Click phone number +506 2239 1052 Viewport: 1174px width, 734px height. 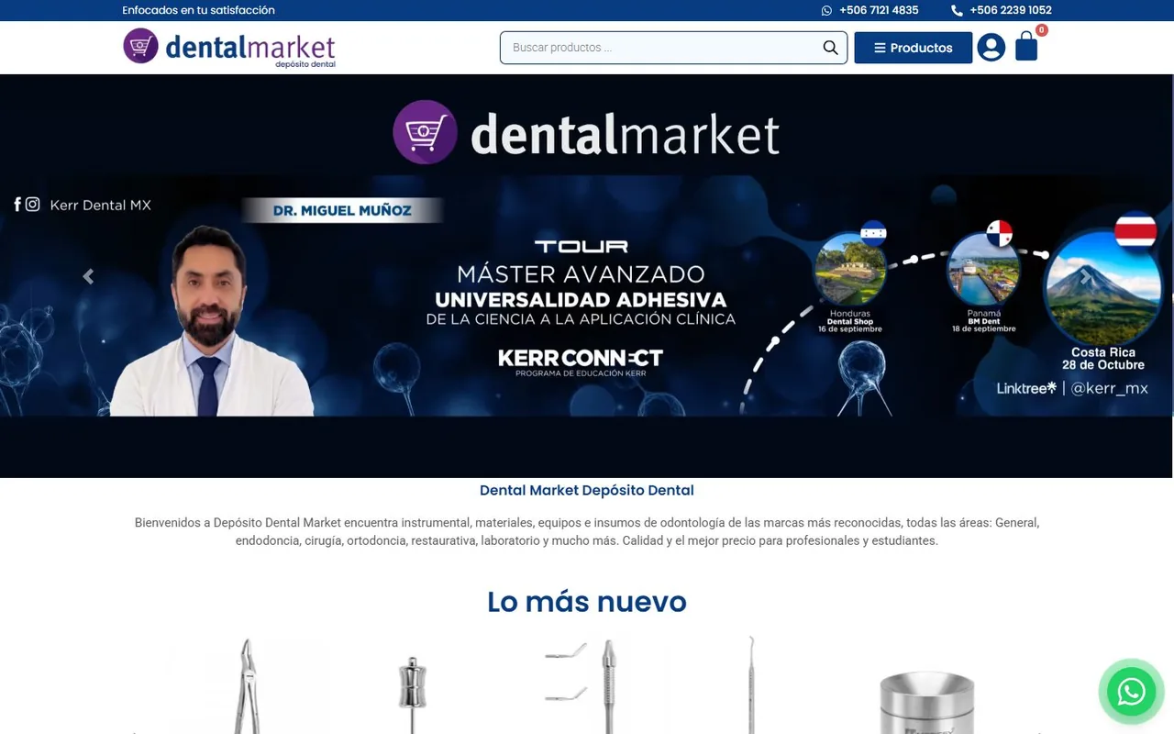(x=1011, y=10)
